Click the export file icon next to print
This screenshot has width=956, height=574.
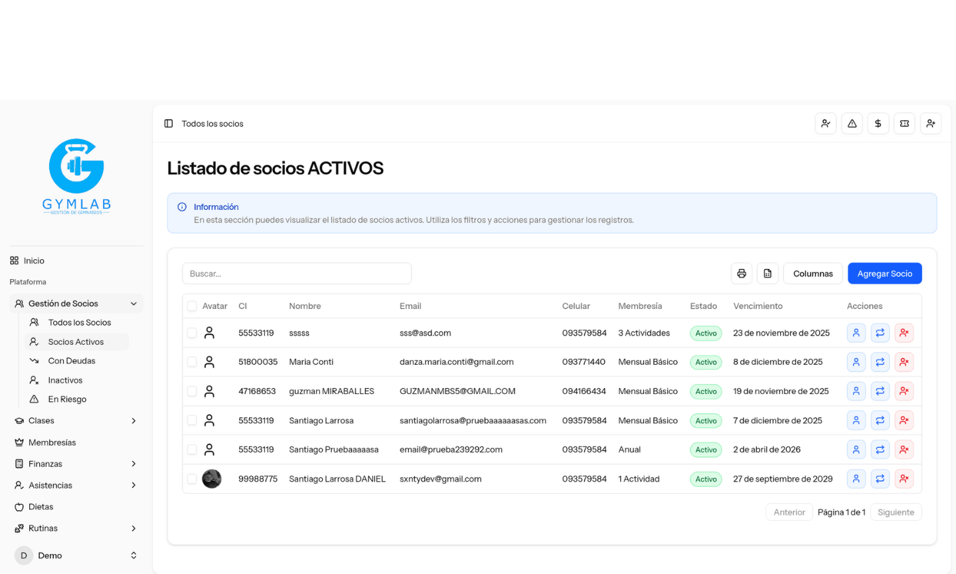[767, 273]
